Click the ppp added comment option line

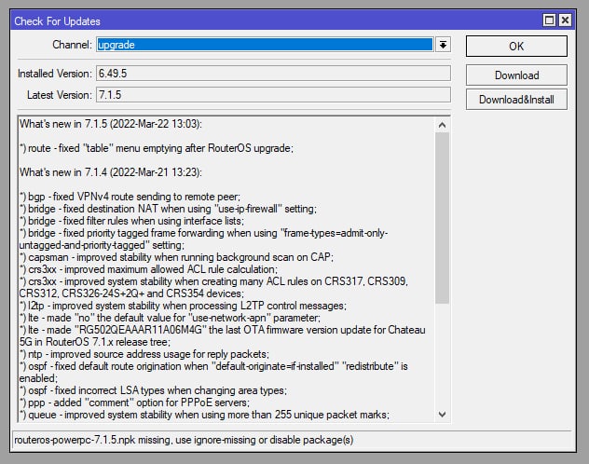[134, 403]
